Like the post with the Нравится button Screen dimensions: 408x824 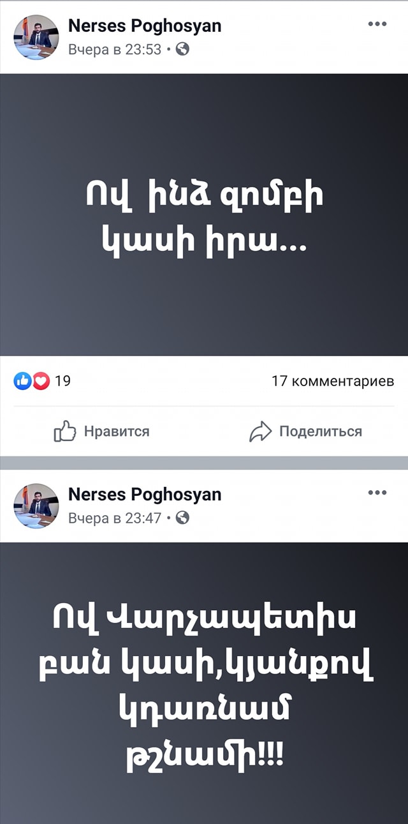pos(102,431)
